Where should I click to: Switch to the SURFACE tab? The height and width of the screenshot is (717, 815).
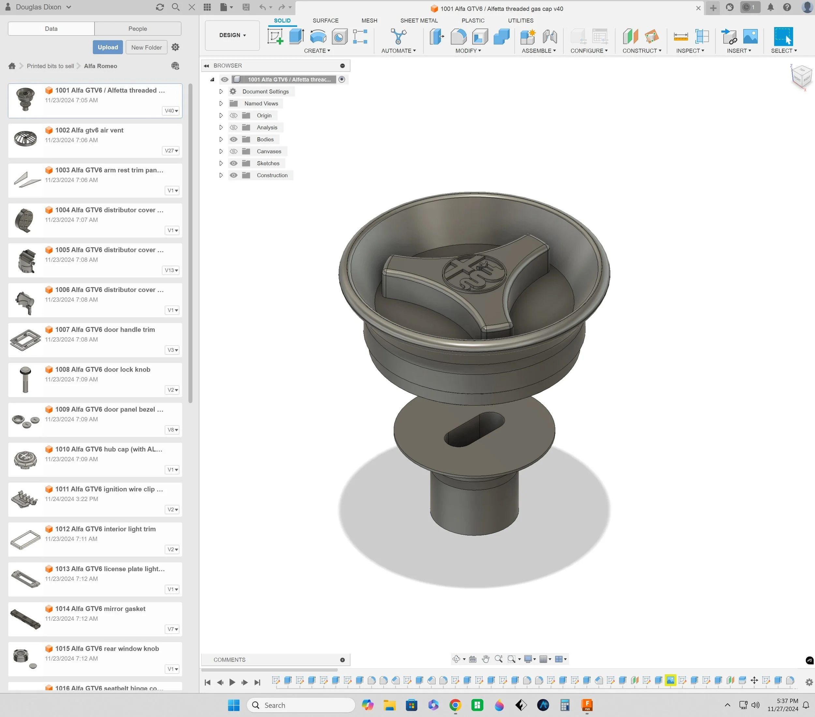tap(325, 20)
